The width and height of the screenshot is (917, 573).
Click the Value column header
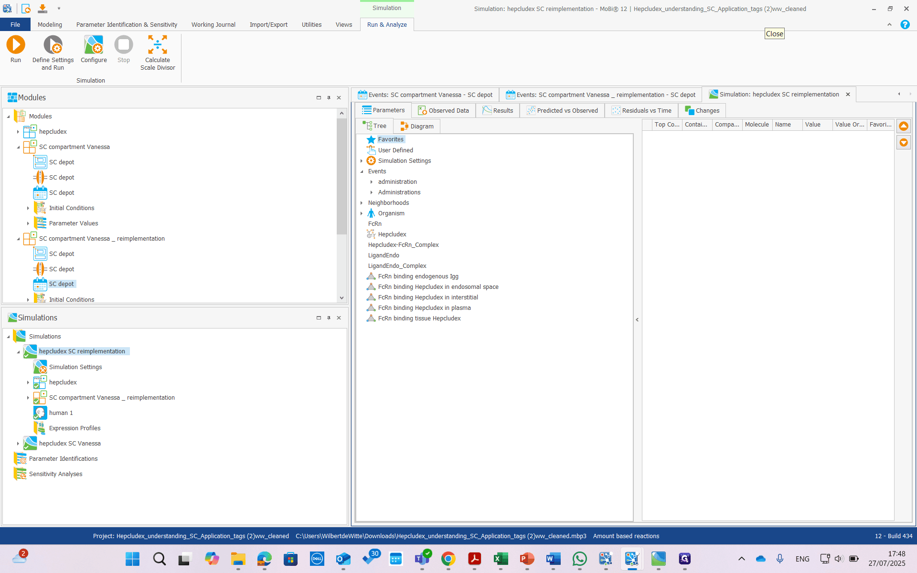817,125
